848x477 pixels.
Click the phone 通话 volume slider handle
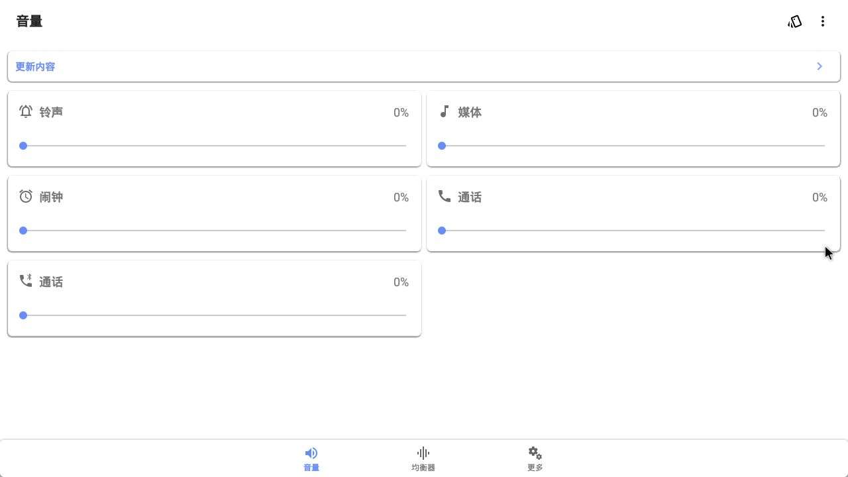click(x=442, y=231)
